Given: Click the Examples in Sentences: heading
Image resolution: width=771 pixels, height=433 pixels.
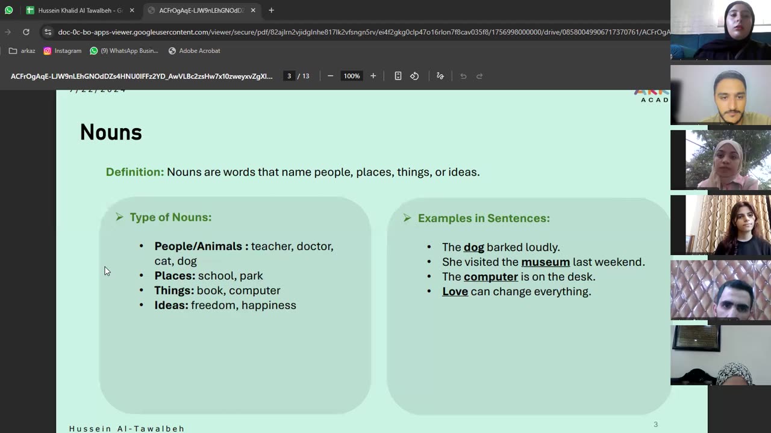Looking at the screenshot, I should [484, 218].
